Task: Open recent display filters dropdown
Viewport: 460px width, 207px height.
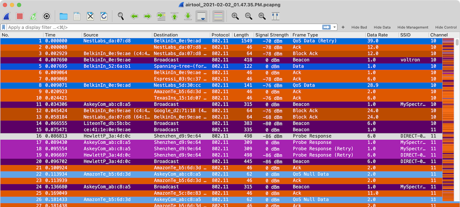Action: click(334, 27)
